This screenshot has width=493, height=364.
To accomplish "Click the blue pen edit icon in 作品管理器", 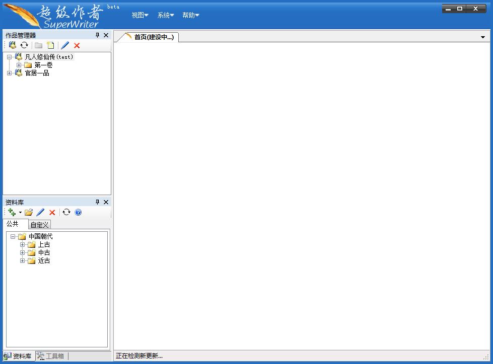I will [x=65, y=45].
